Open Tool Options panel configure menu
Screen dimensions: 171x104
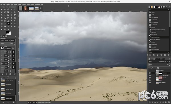point(15,36)
